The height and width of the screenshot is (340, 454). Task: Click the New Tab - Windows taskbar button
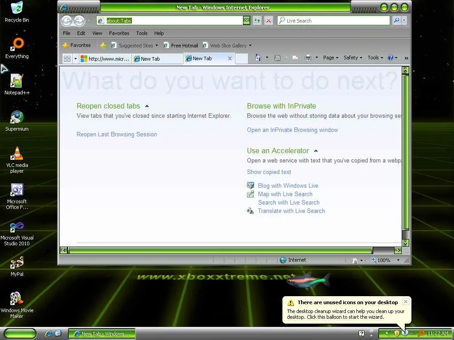(102, 333)
